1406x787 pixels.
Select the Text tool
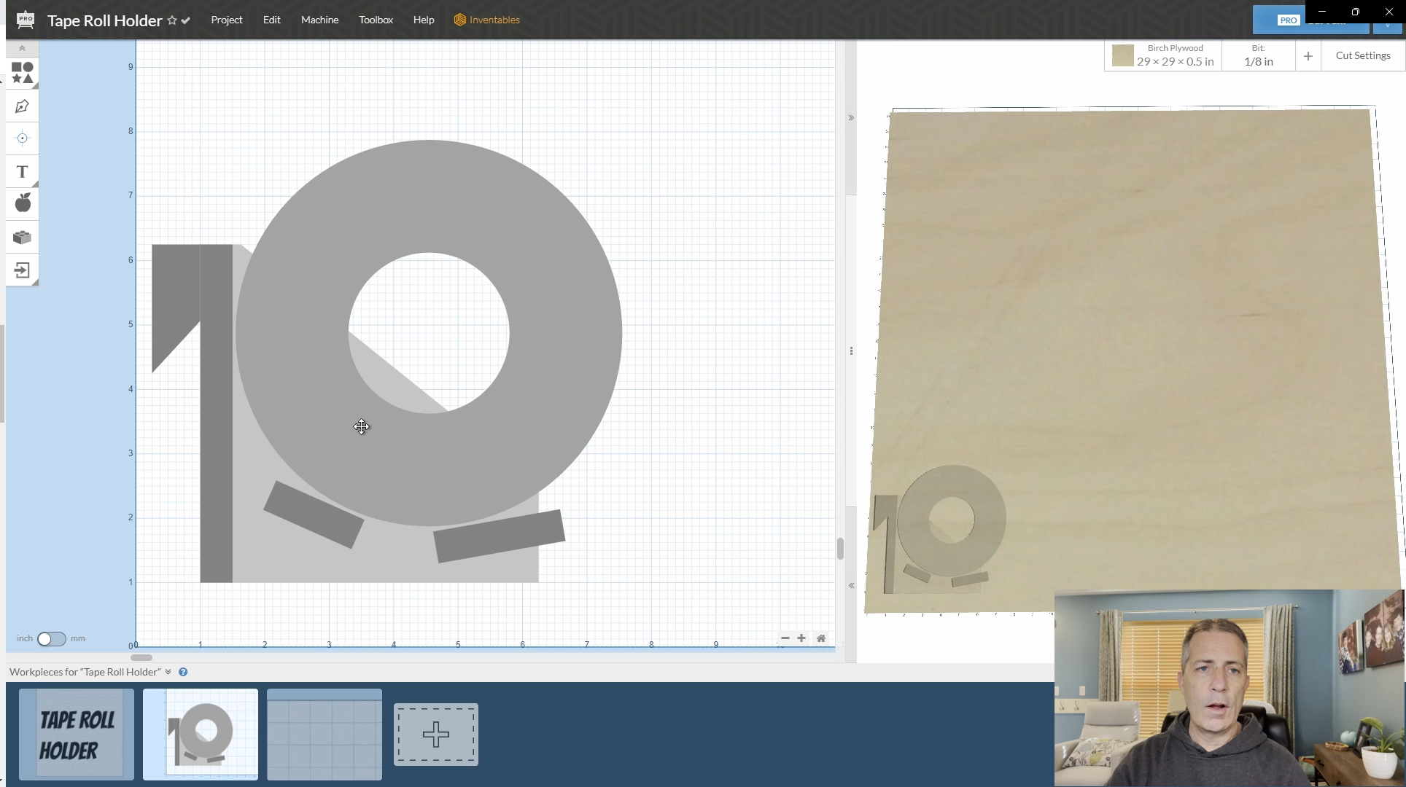click(x=22, y=172)
